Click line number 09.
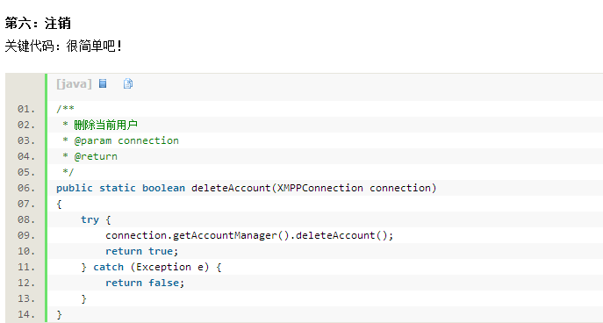This screenshot has height=323, width=603. pyautogui.click(x=26, y=235)
